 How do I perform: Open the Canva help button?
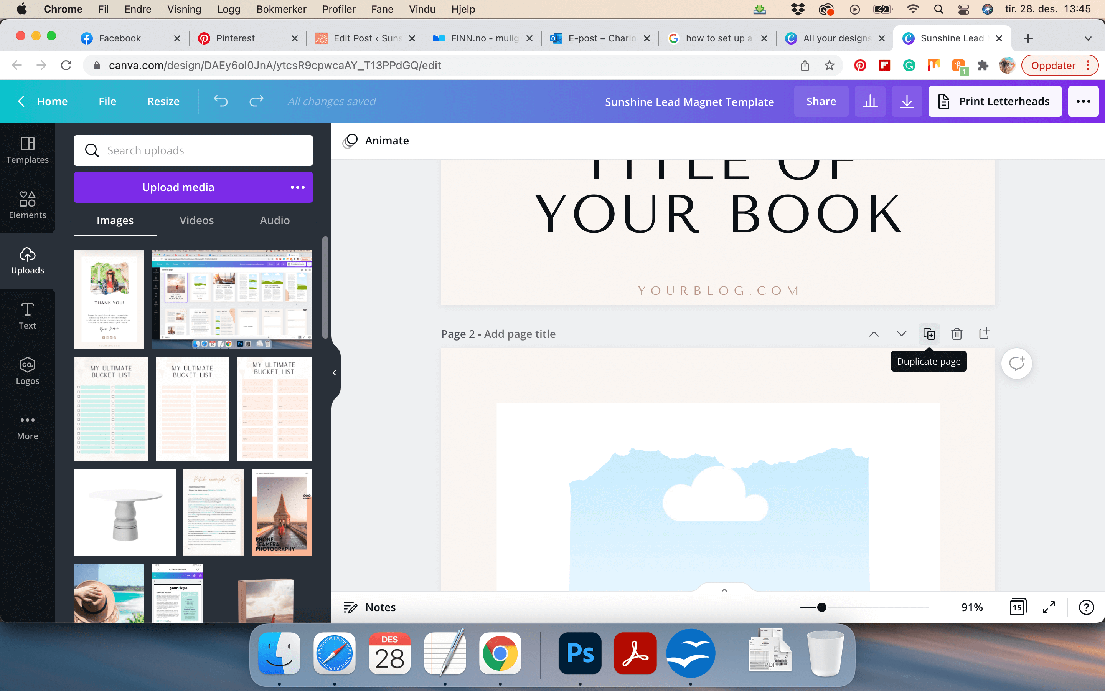1086,607
